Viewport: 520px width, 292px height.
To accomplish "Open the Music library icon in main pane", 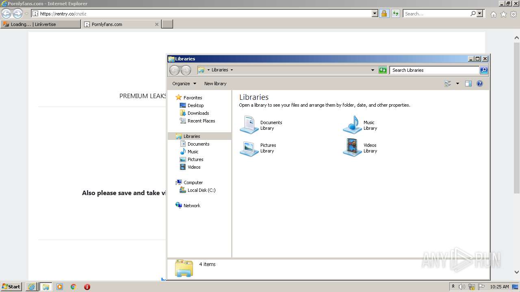I will click(352, 125).
